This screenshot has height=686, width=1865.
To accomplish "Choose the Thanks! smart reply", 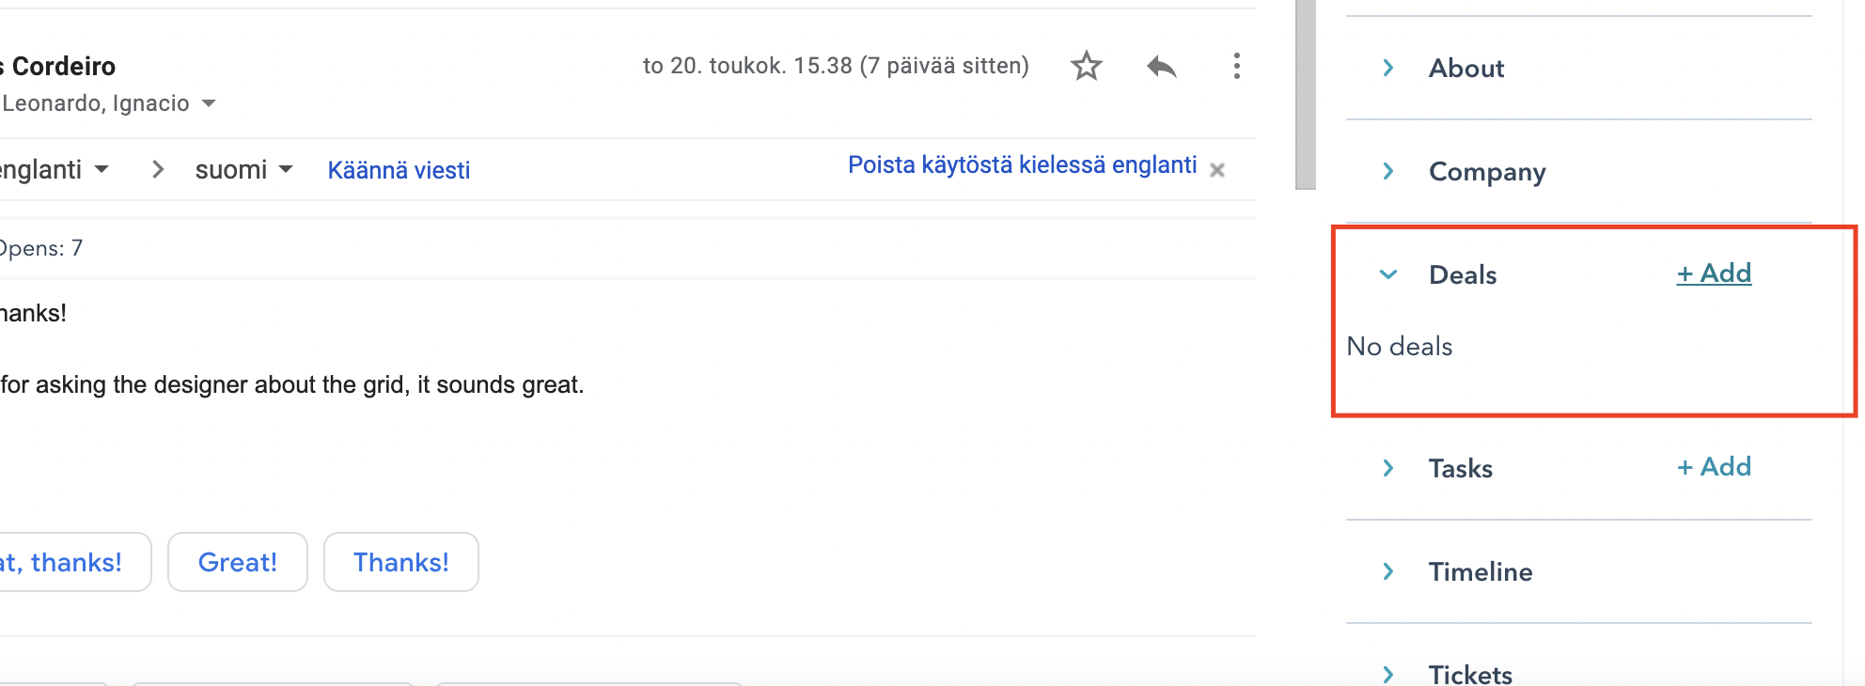I will pos(401,562).
